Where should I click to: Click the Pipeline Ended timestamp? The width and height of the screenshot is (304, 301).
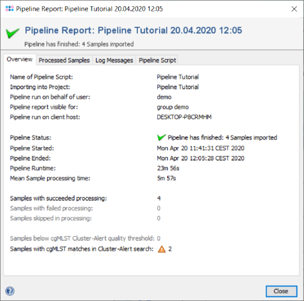point(200,158)
